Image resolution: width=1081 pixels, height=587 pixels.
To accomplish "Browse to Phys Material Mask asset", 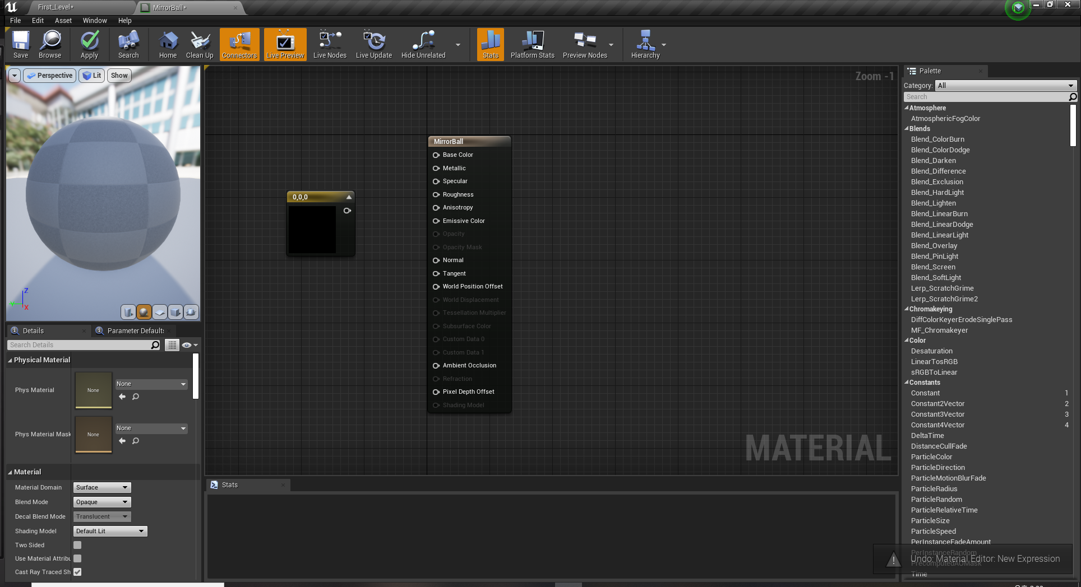I will (136, 441).
